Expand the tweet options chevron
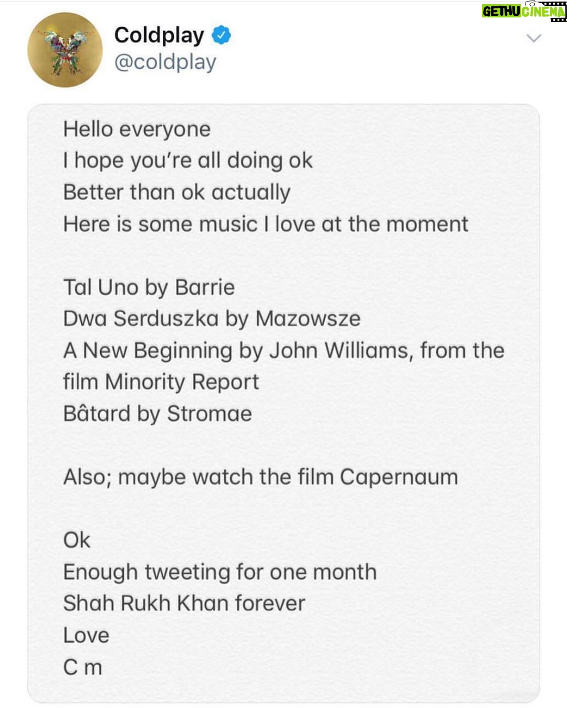The width and height of the screenshot is (567, 708). pos(533,38)
